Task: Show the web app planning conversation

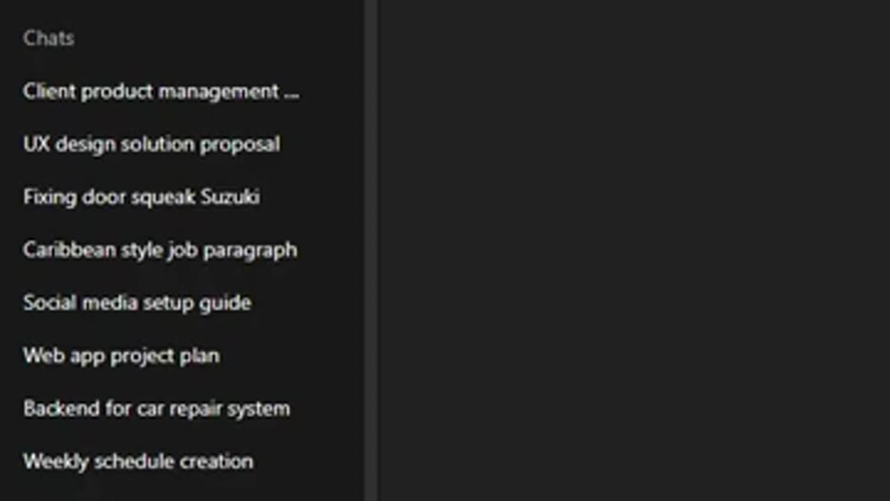Action: [x=121, y=356]
